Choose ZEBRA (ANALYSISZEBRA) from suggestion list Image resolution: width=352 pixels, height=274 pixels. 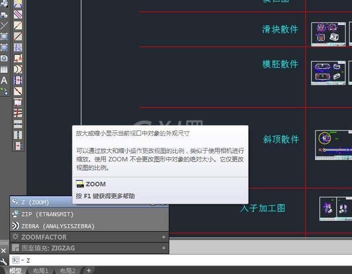(x=89, y=226)
